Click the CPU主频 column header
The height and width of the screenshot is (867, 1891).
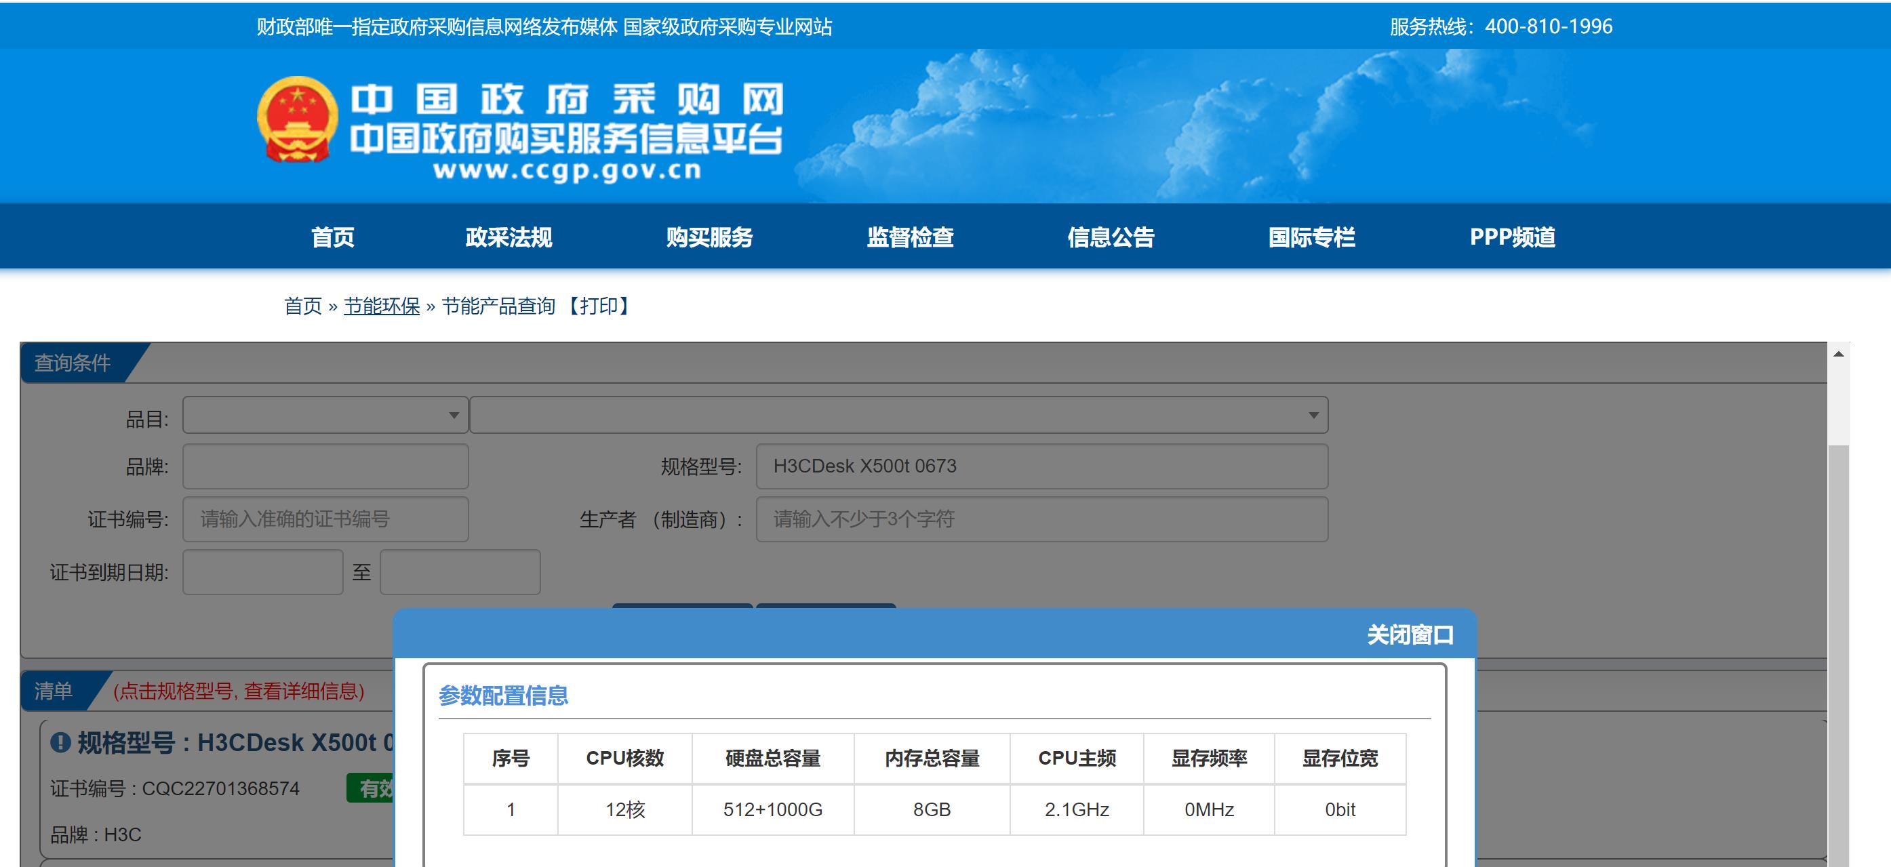pos(1076,759)
